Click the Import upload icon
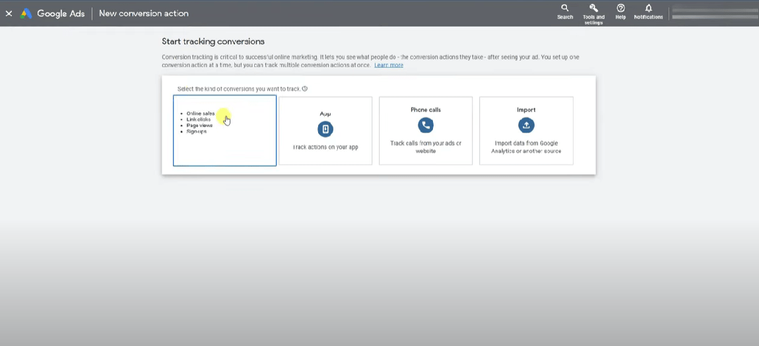 [x=526, y=125]
